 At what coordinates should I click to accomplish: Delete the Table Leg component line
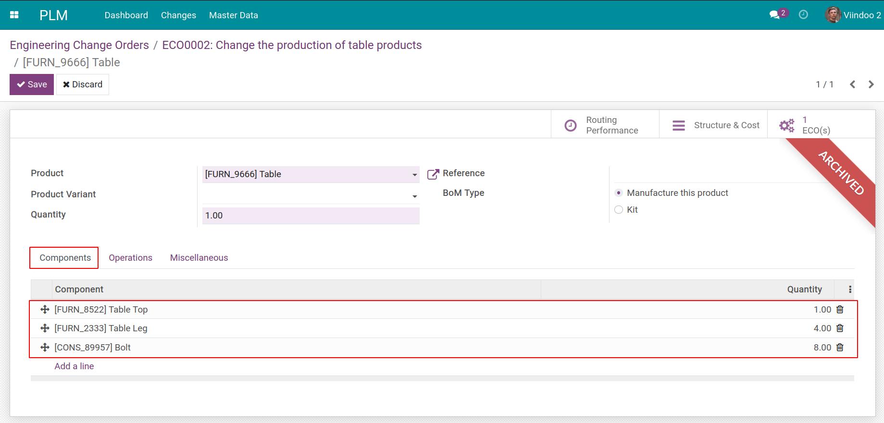pyautogui.click(x=840, y=328)
